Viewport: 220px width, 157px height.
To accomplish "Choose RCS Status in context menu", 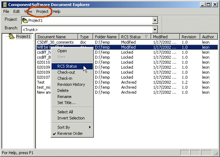I will (x=72, y=66).
